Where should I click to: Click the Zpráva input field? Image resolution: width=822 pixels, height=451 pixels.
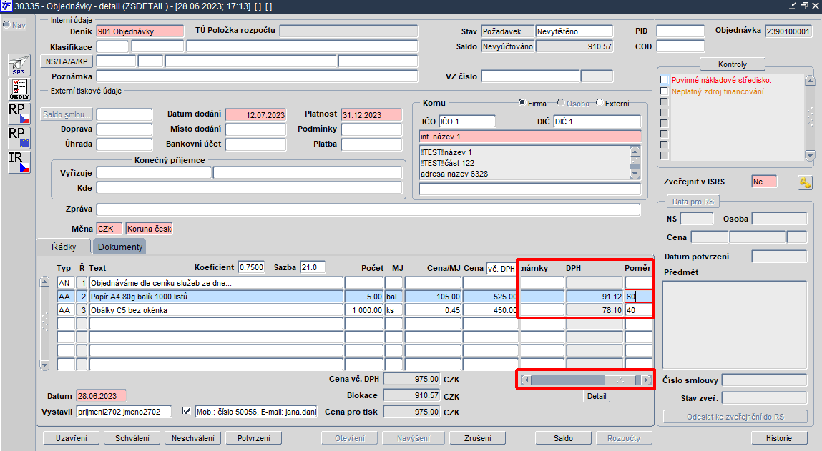[368, 209]
